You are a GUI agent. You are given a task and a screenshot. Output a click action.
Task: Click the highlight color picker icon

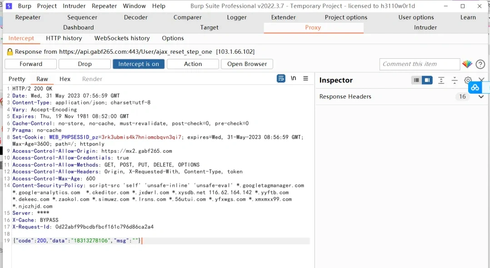coord(467,64)
